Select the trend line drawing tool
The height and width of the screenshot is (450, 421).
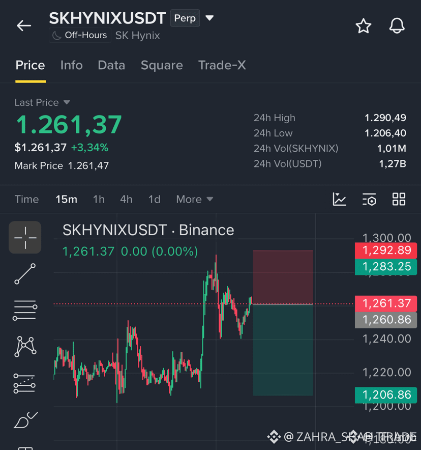tap(25, 274)
